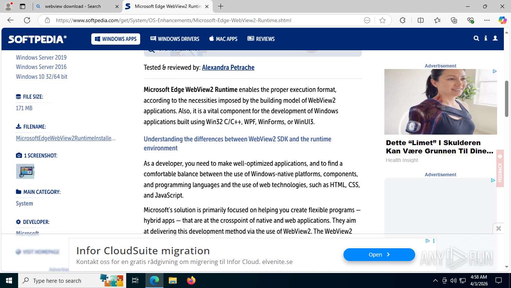Open File Explorer from taskbar

click(172, 280)
